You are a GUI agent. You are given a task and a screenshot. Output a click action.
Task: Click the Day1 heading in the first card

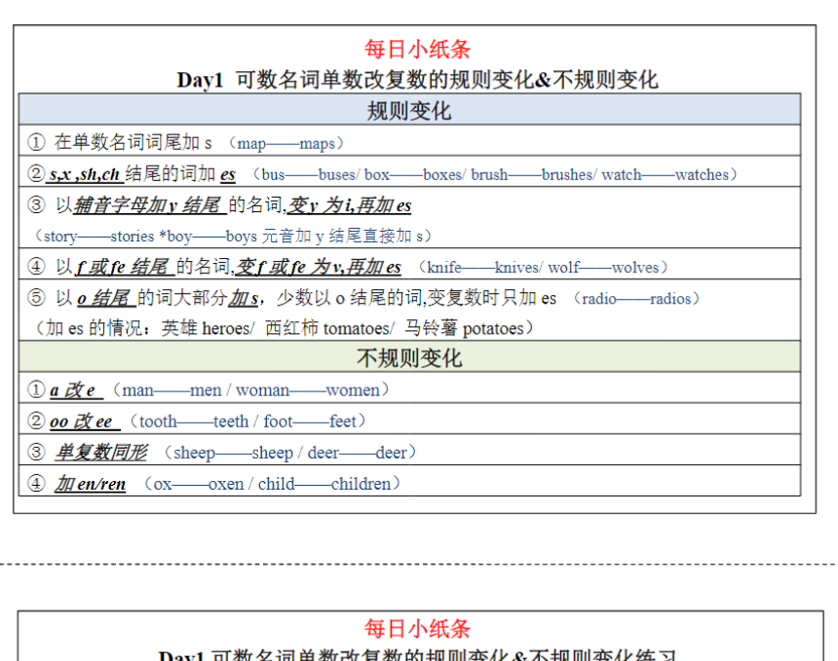pos(417,79)
